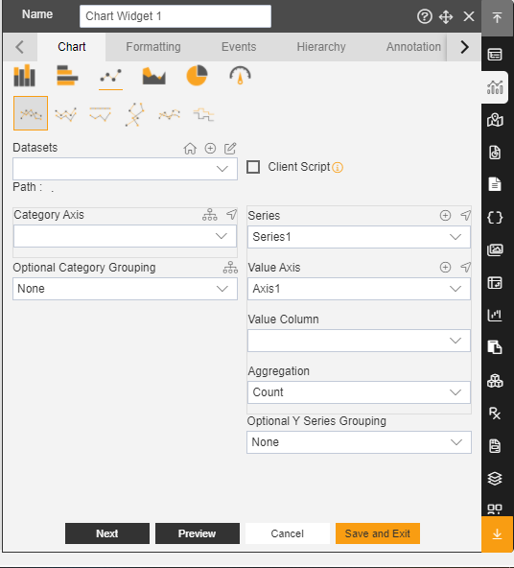Enable the Client Script checkbox
Viewport: 514px width, 568px height.
click(253, 167)
